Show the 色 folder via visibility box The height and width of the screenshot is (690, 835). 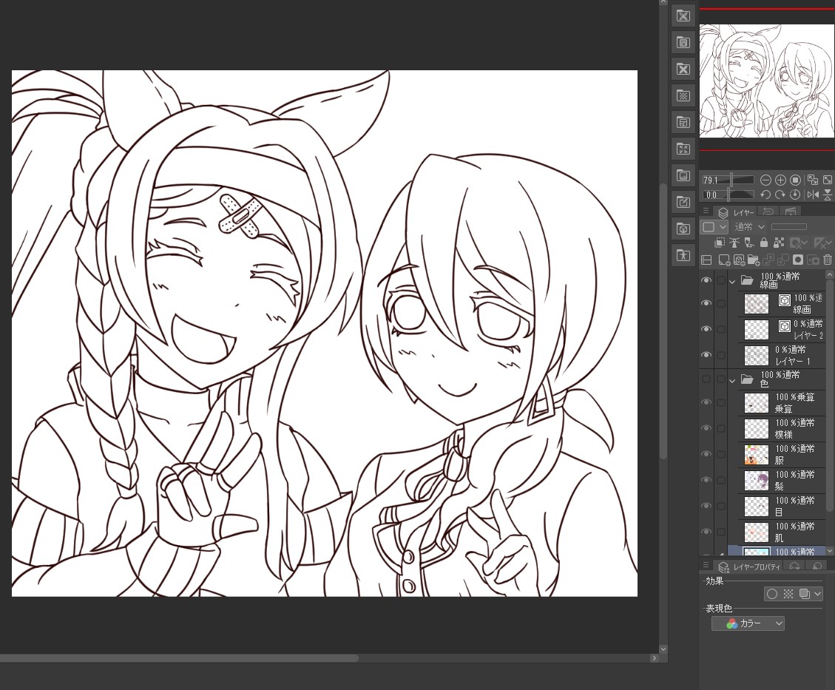click(x=706, y=379)
